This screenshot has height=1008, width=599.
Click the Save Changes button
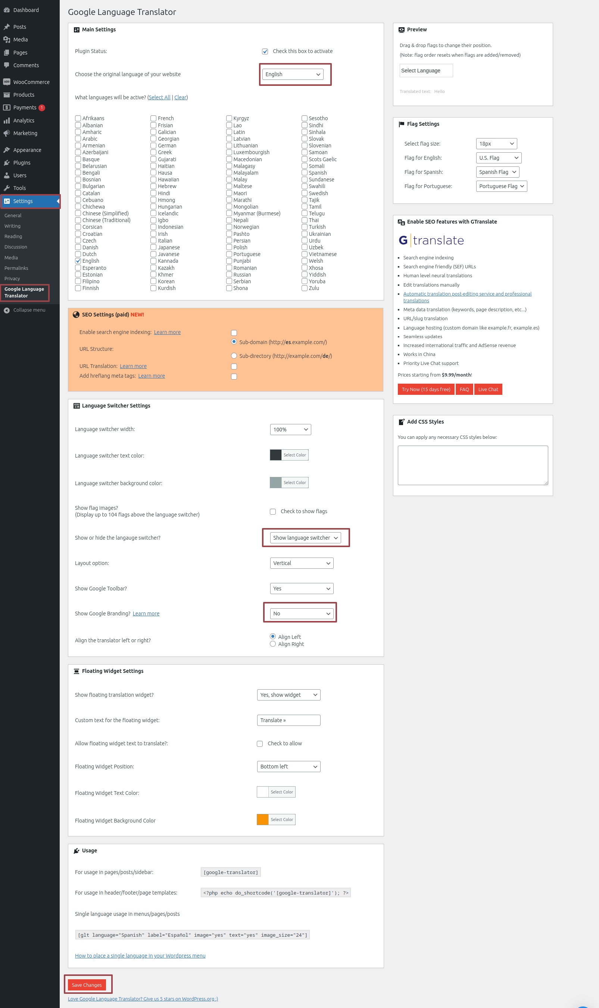coord(87,985)
